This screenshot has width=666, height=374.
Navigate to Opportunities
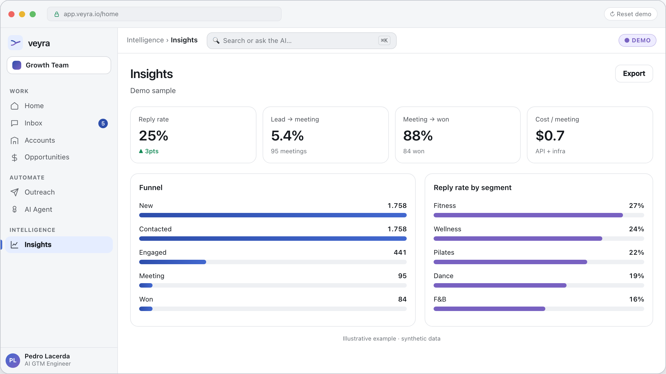click(x=59, y=157)
